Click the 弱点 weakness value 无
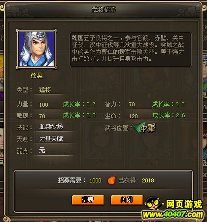207x222 pixels. pyautogui.click(x=42, y=150)
